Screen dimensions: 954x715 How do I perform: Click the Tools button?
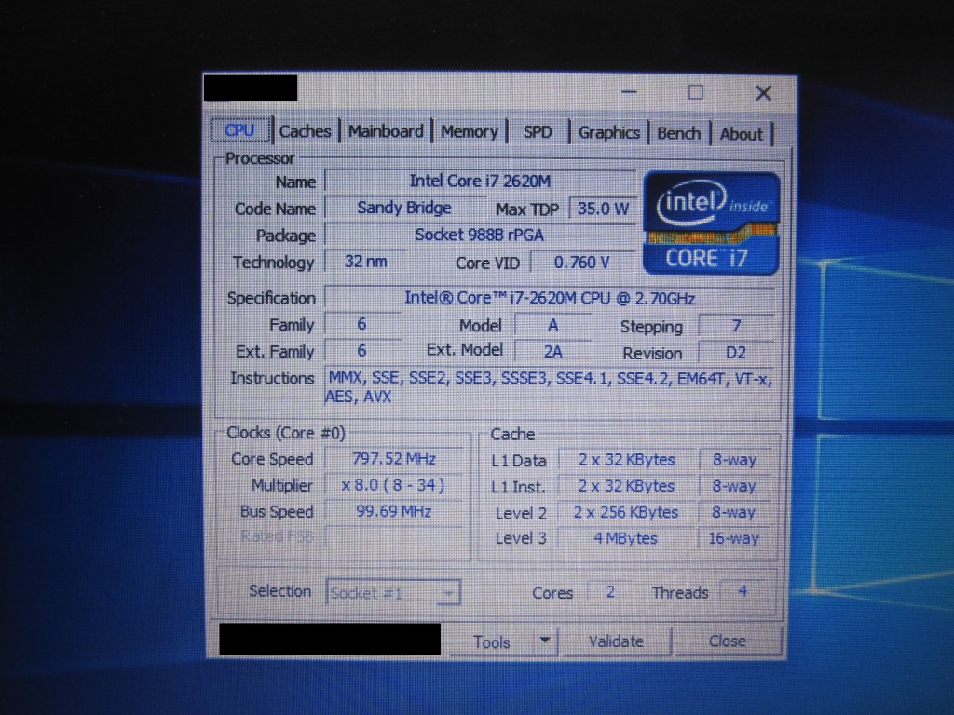pos(492,642)
